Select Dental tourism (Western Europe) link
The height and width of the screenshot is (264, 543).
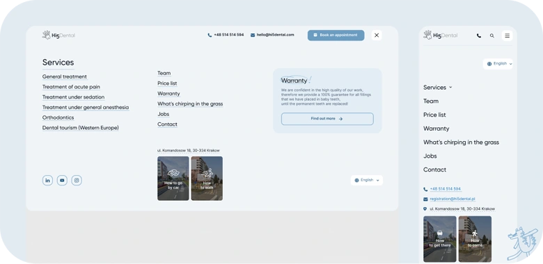(x=80, y=128)
